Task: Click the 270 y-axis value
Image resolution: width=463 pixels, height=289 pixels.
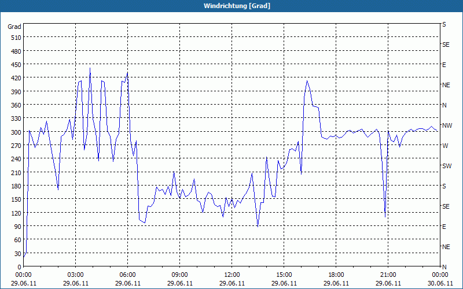Action: [16, 146]
